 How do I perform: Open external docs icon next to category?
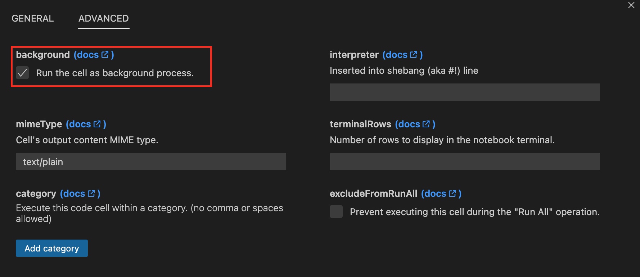click(91, 194)
